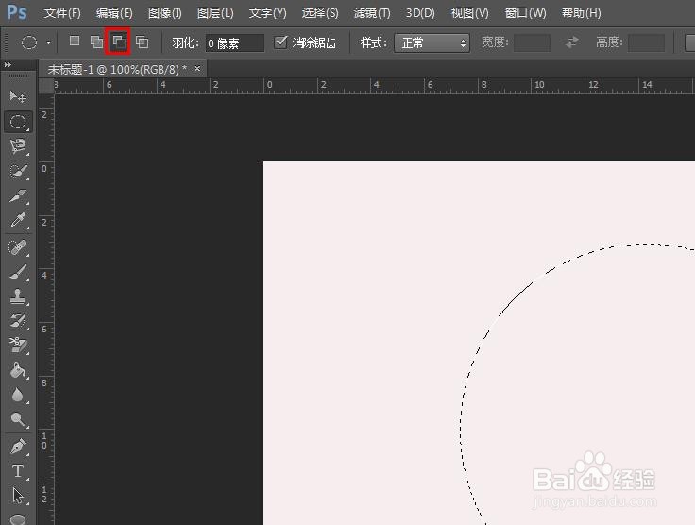Select the Pen tool
The height and width of the screenshot is (525, 695).
click(x=18, y=447)
